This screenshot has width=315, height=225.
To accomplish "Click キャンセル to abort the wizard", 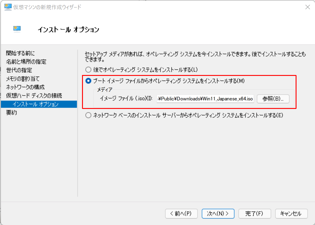I will click(x=291, y=214).
